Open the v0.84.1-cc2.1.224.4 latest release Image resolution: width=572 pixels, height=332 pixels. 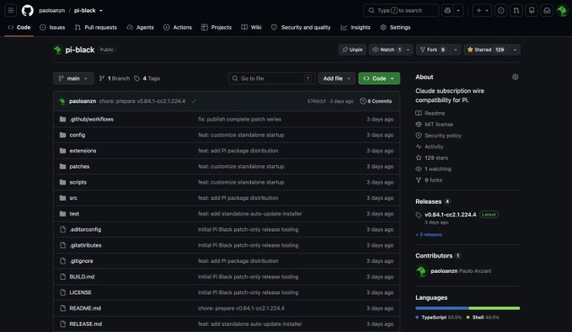coord(450,215)
